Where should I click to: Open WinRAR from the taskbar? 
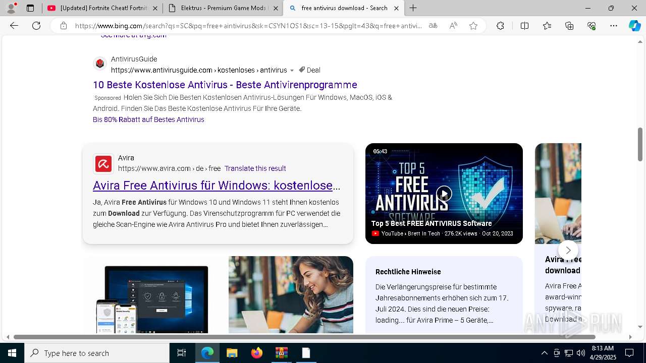coord(281,353)
